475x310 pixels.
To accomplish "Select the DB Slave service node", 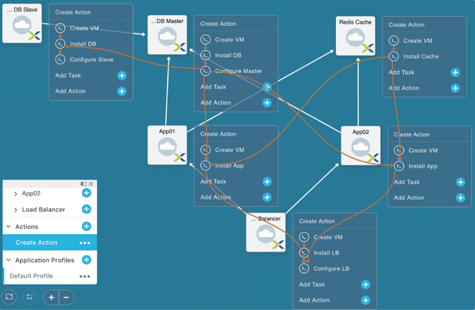I will (x=22, y=24).
